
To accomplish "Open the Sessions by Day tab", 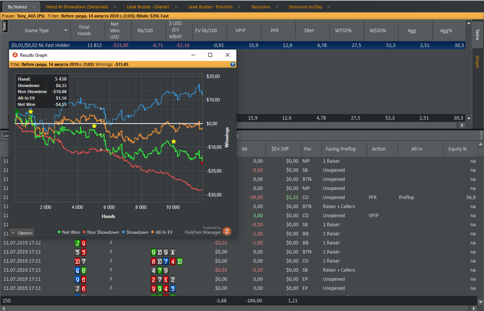I will (x=306, y=7).
